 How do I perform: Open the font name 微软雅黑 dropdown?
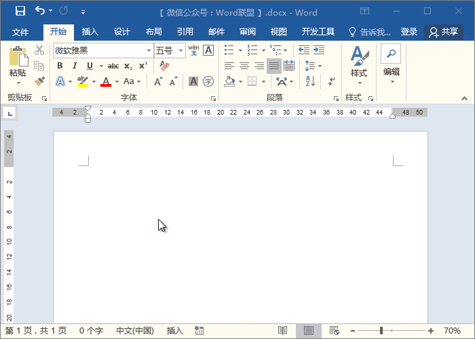149,51
